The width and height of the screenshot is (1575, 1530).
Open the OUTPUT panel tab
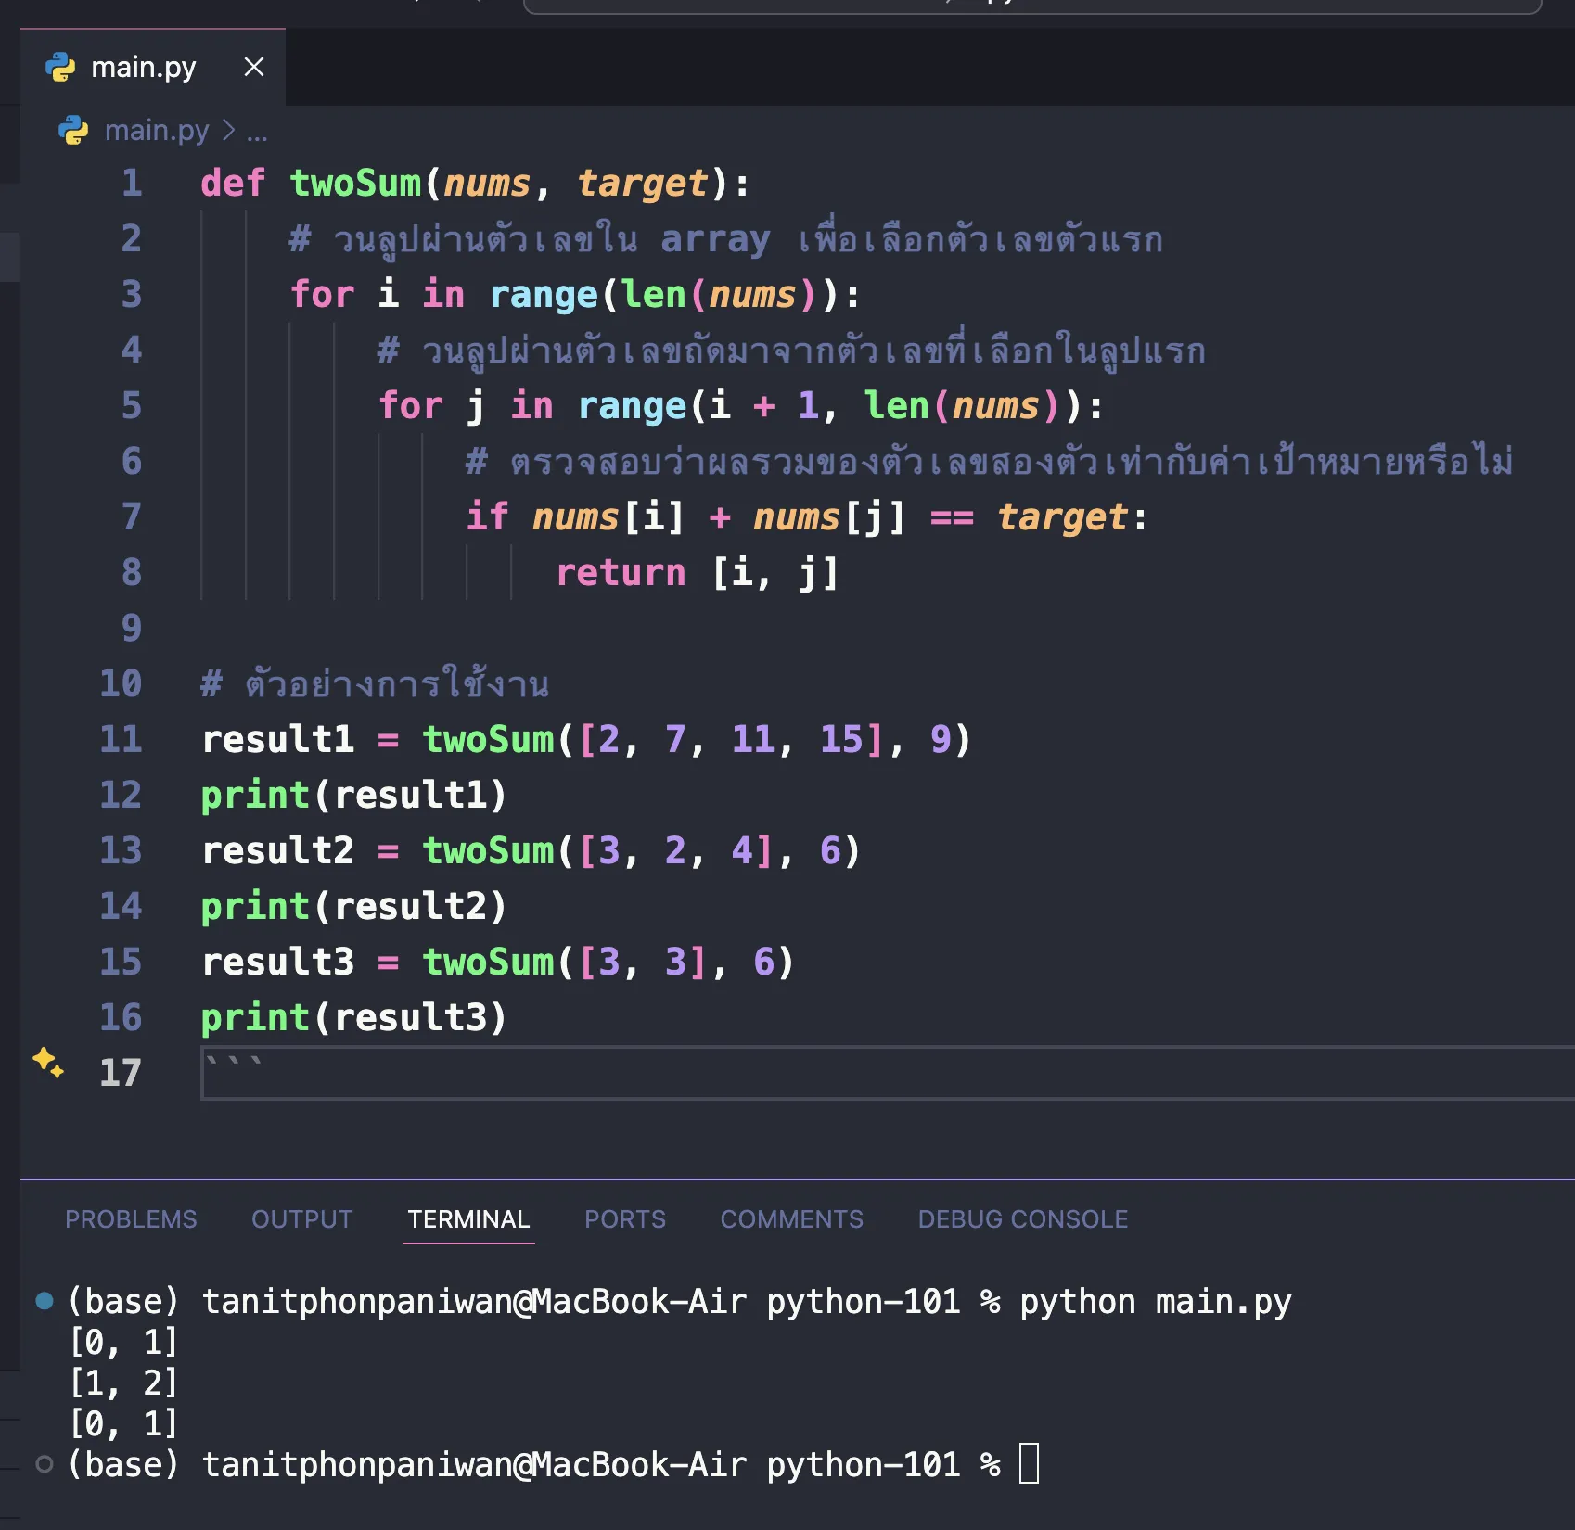[x=302, y=1218]
